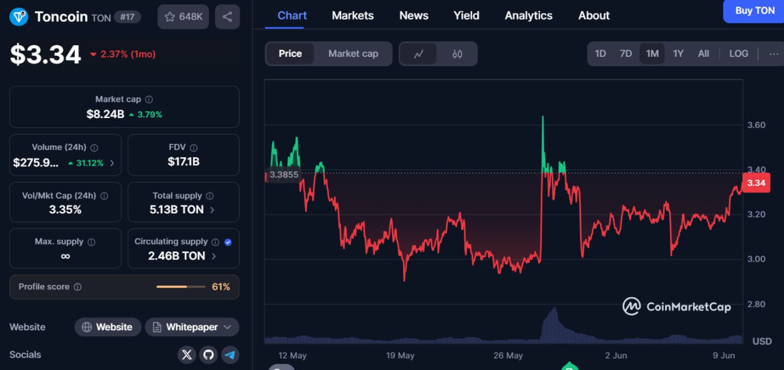Show info for Vol/Mkt Cap (24h)

coord(104,196)
